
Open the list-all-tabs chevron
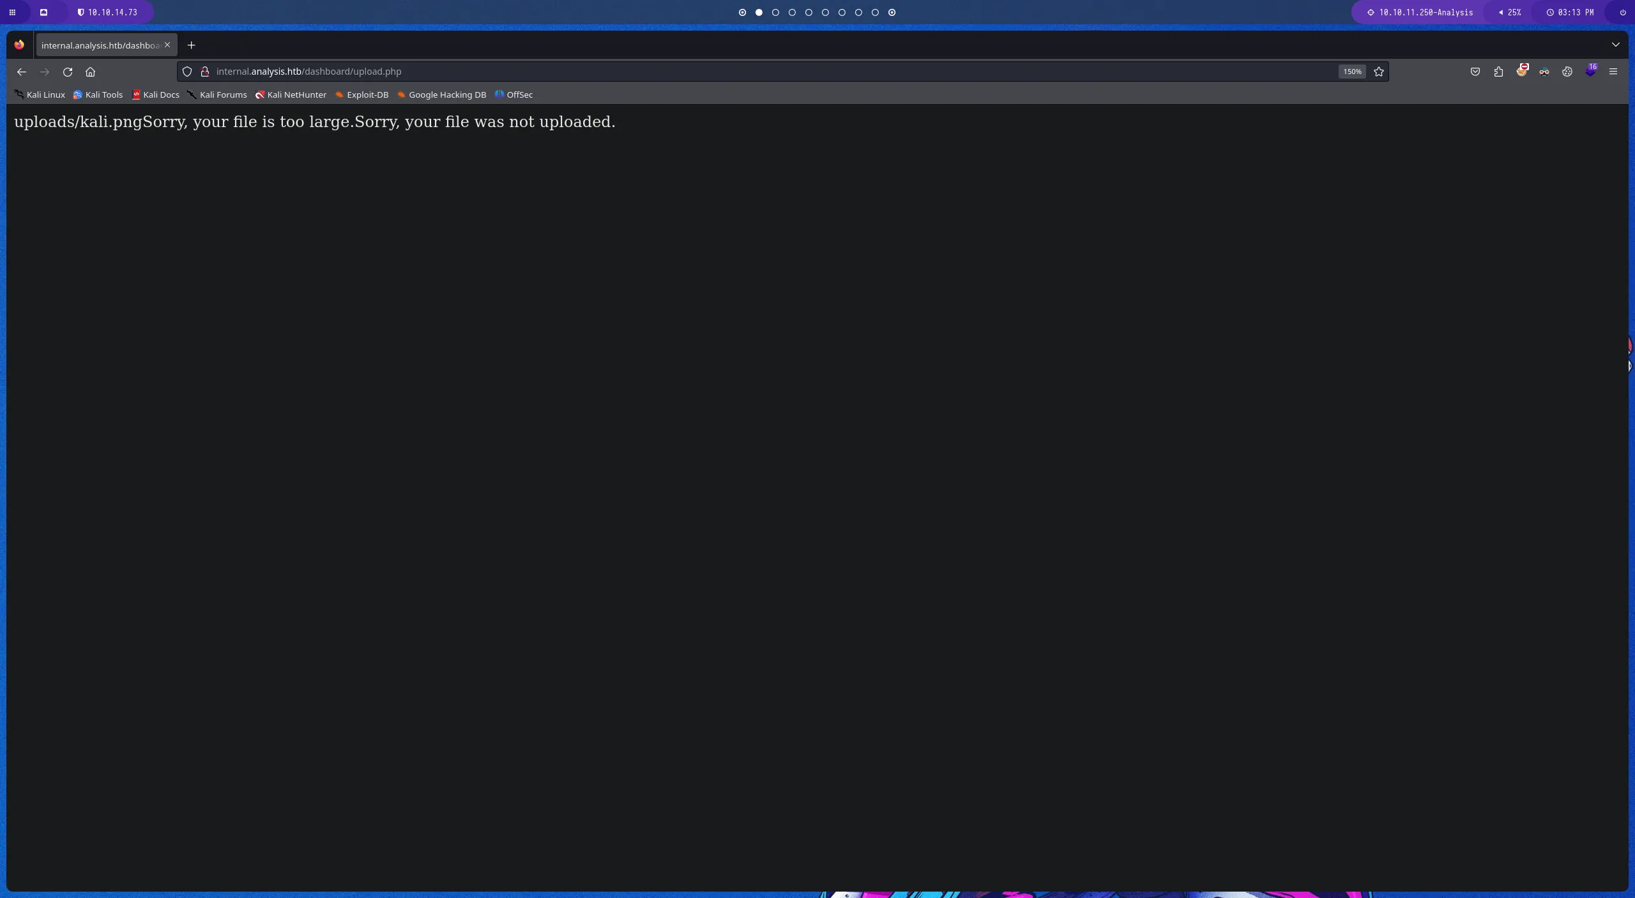1616,45
